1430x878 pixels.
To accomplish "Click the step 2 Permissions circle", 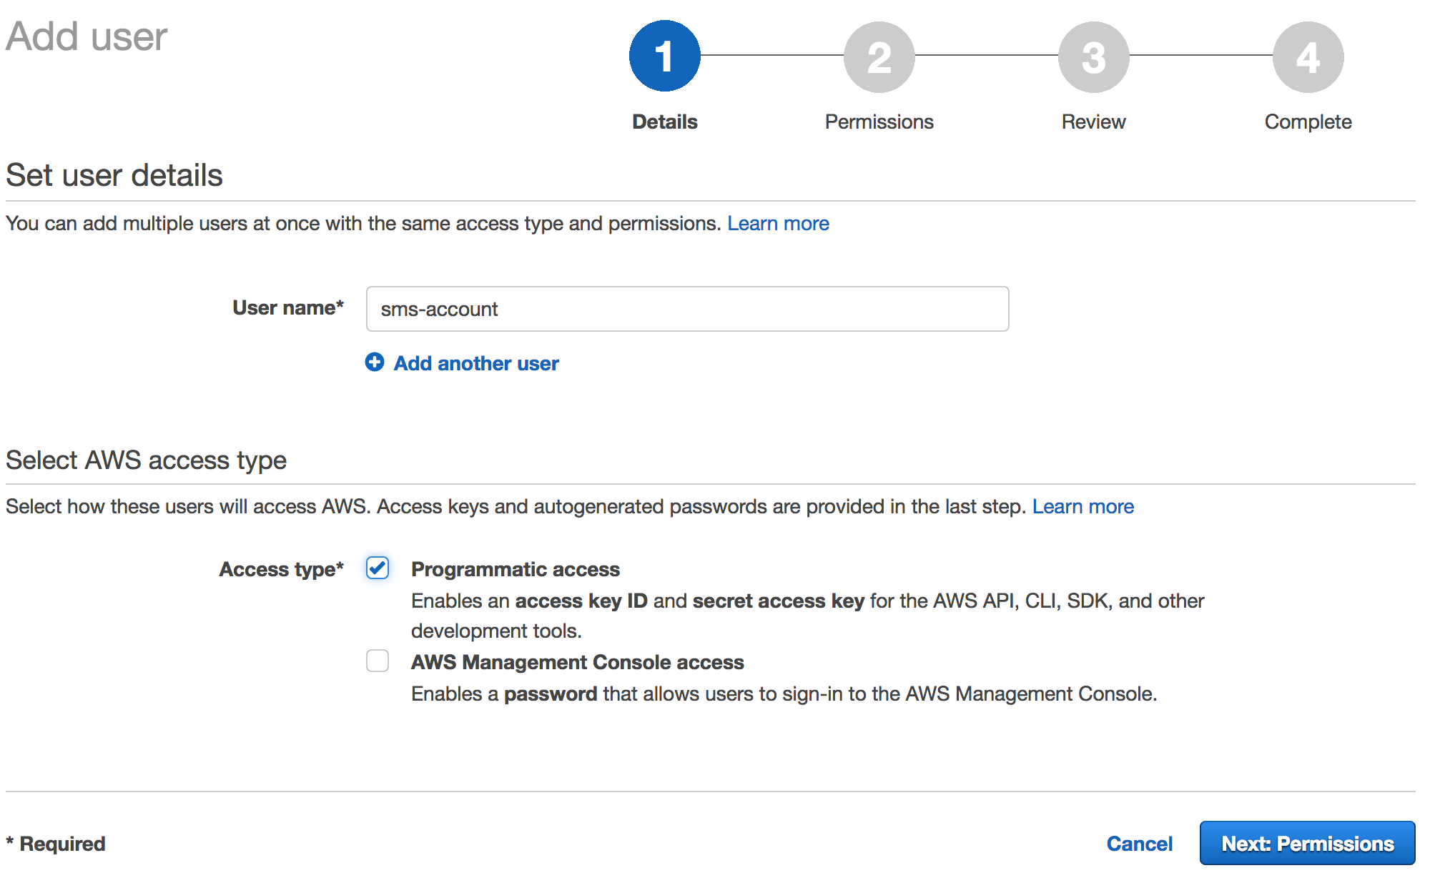I will click(879, 56).
